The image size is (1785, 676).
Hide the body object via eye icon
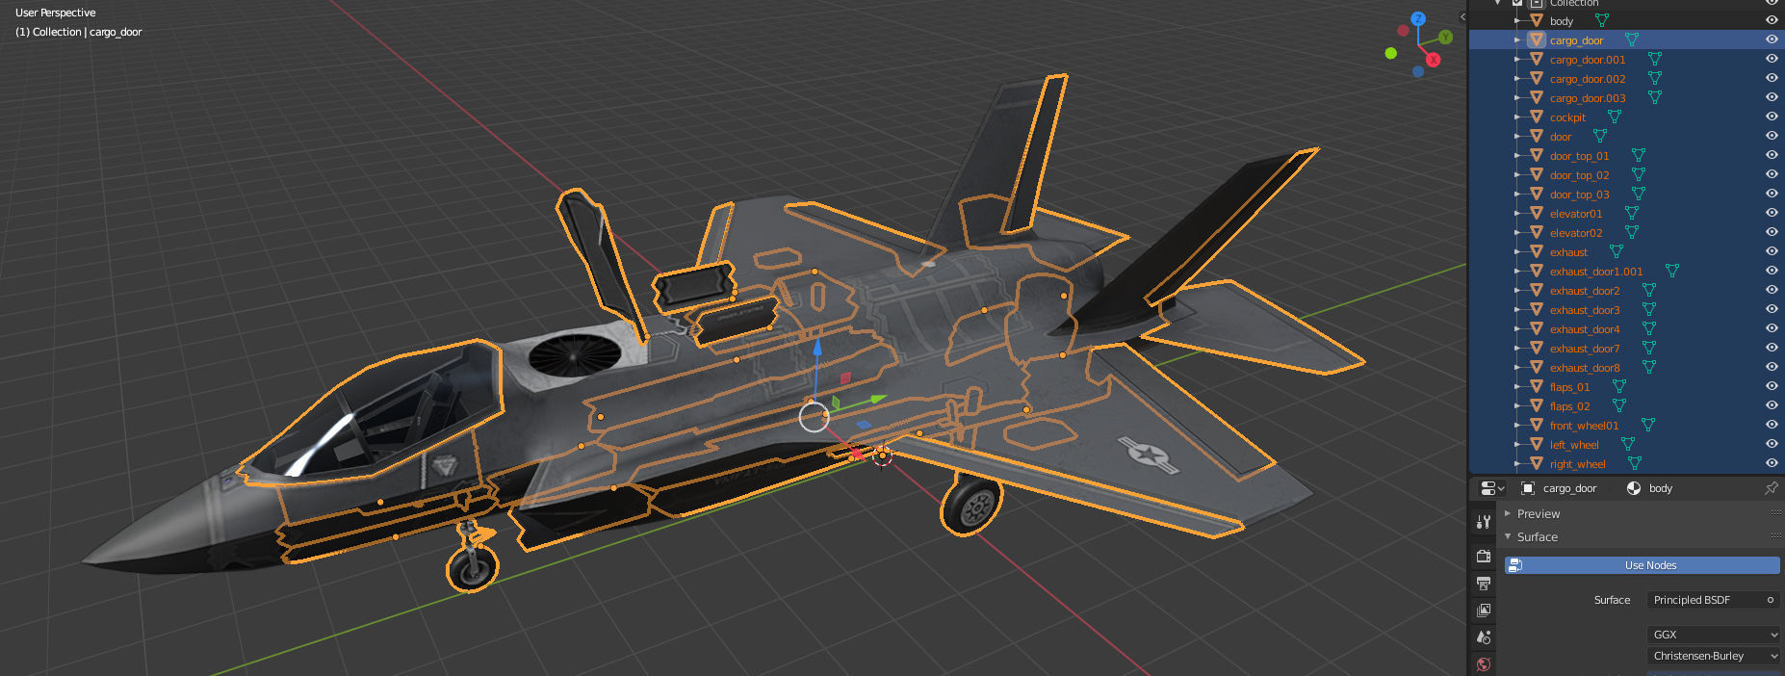1772,20
